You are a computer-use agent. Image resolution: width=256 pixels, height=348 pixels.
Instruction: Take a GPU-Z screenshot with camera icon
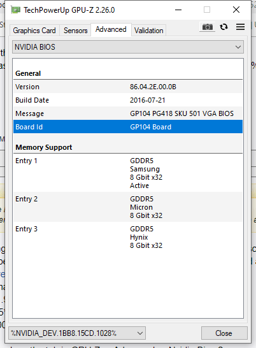[x=207, y=27]
